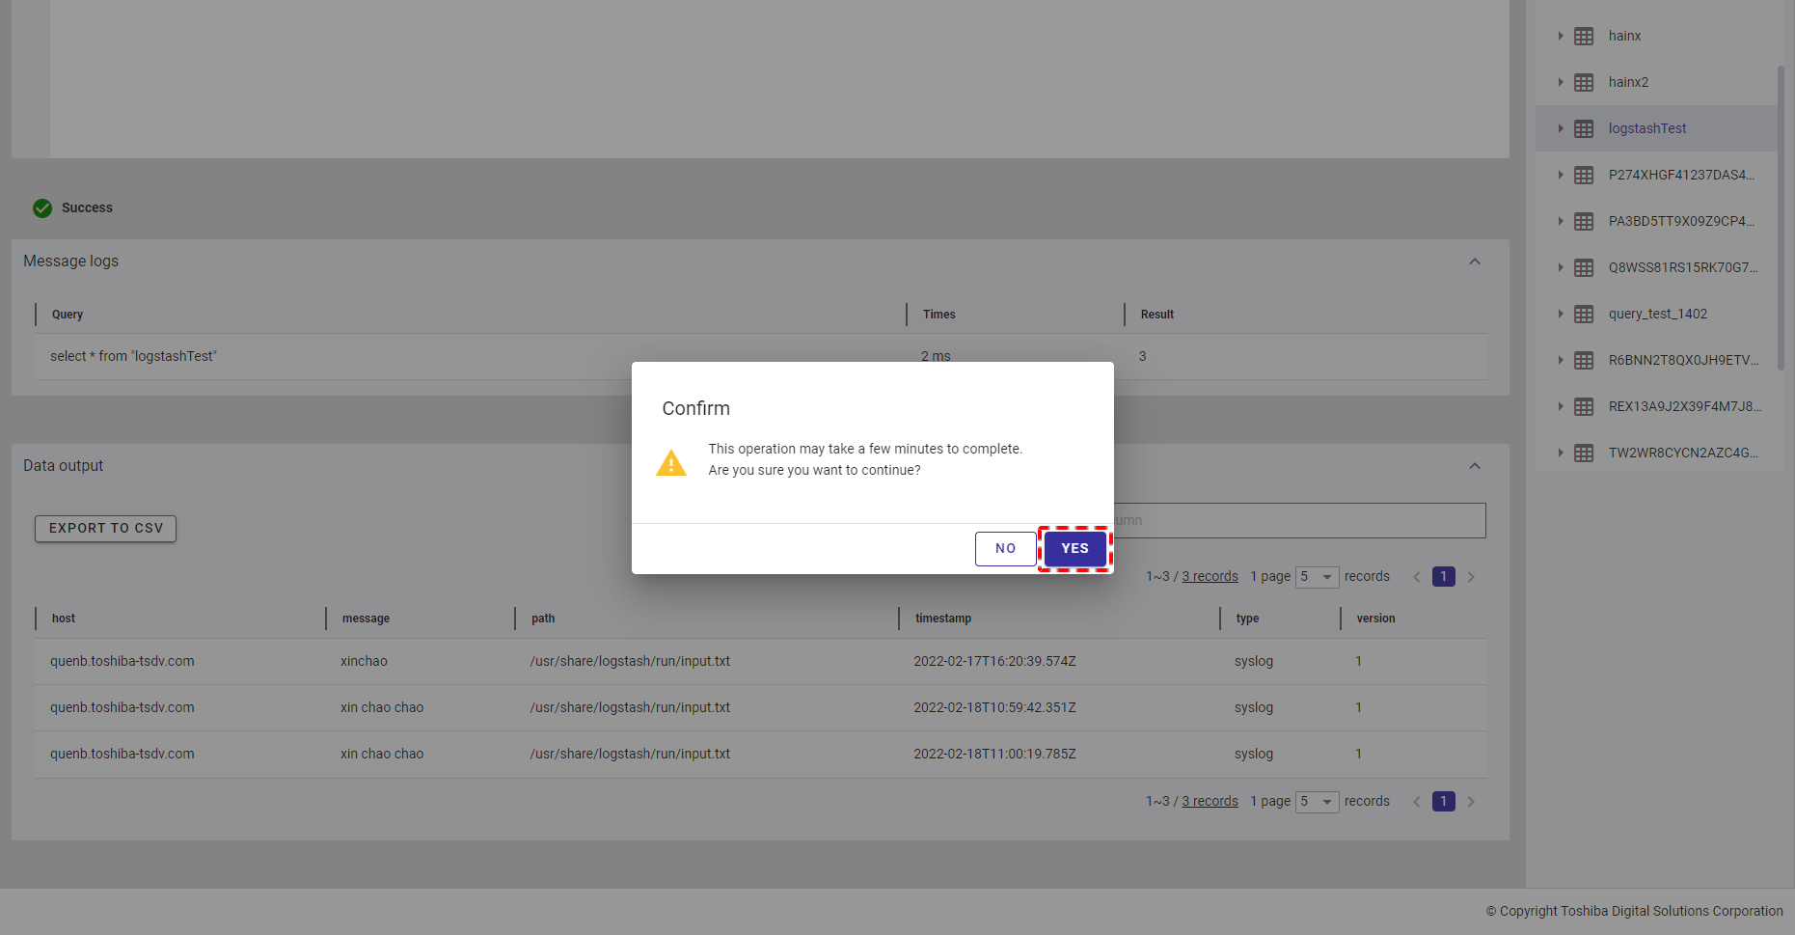Open the top records-per-page dropdown
Screen dimensions: 1795x935
tap(1317, 576)
